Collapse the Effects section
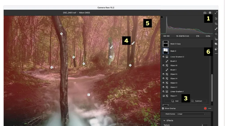The height and width of the screenshot is (126, 225). [164, 121]
